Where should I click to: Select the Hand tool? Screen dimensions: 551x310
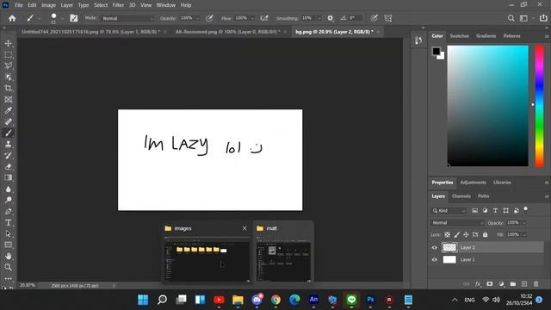click(x=9, y=257)
